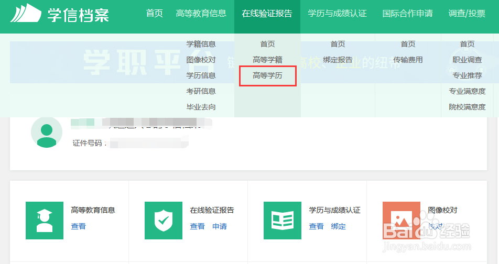The image size is (499, 264).
Task: Click 查看 link under 高等教育信息
Action: coord(78,226)
